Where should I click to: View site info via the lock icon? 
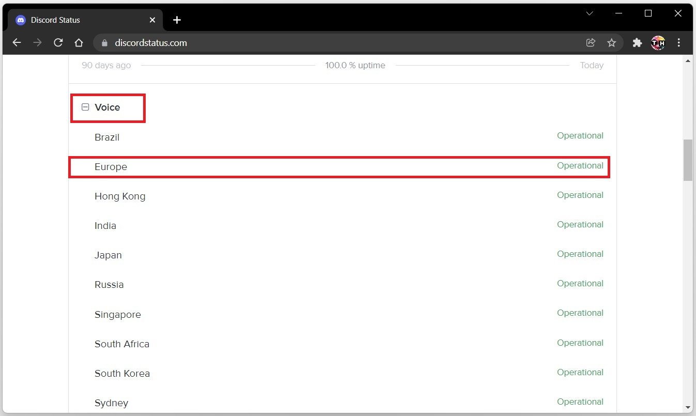104,43
